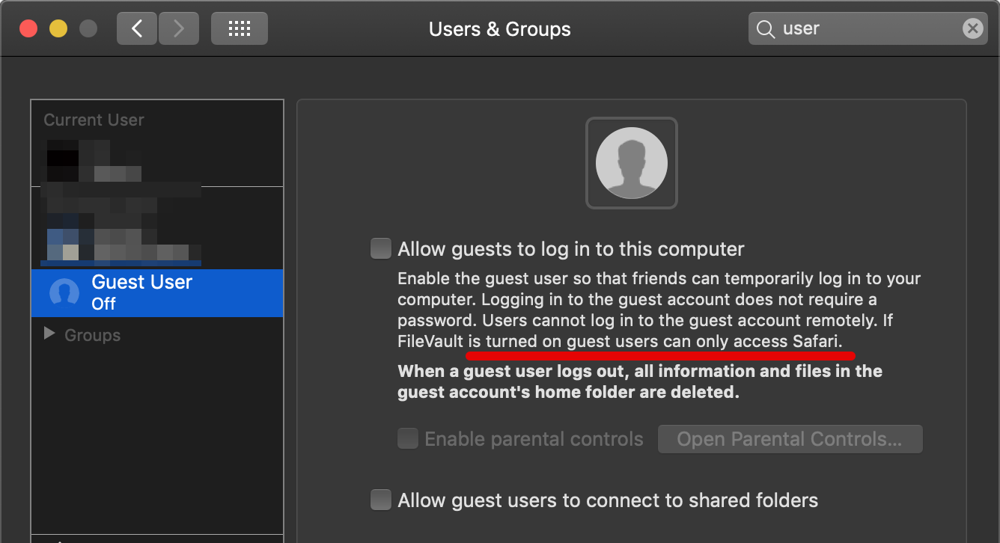The height and width of the screenshot is (543, 1000).
Task: Select the blurred current user account
Action: (x=120, y=160)
